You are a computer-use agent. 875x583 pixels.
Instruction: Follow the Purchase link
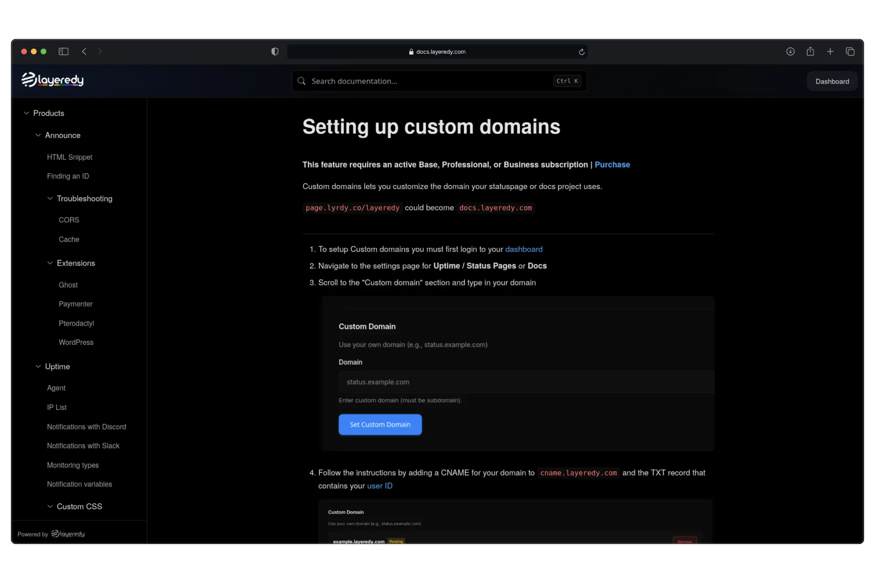pos(612,165)
